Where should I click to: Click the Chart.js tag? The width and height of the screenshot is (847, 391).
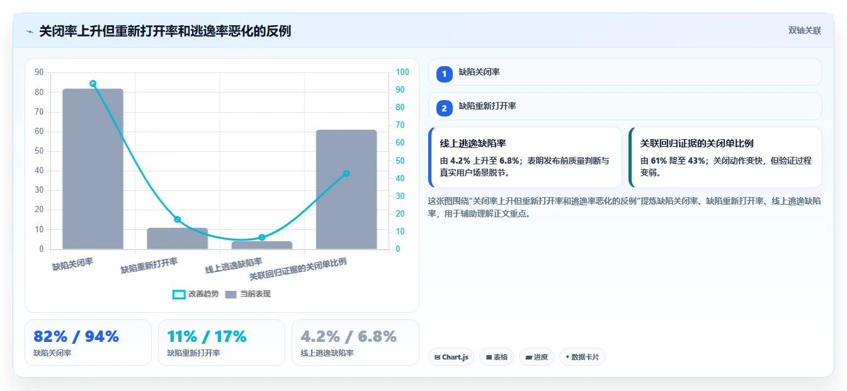coord(452,357)
